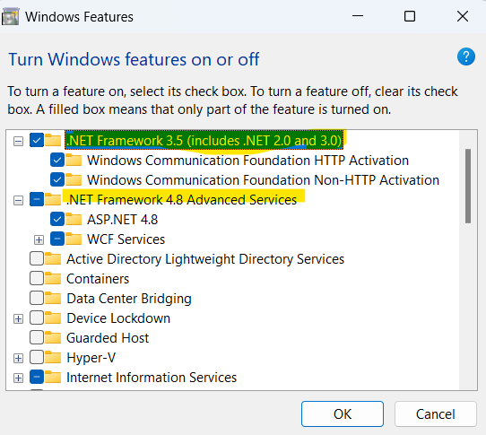The width and height of the screenshot is (486, 435).
Task: Uncheck Windows Communication Foundation HTTP Activation checkbox
Action: [x=57, y=161]
